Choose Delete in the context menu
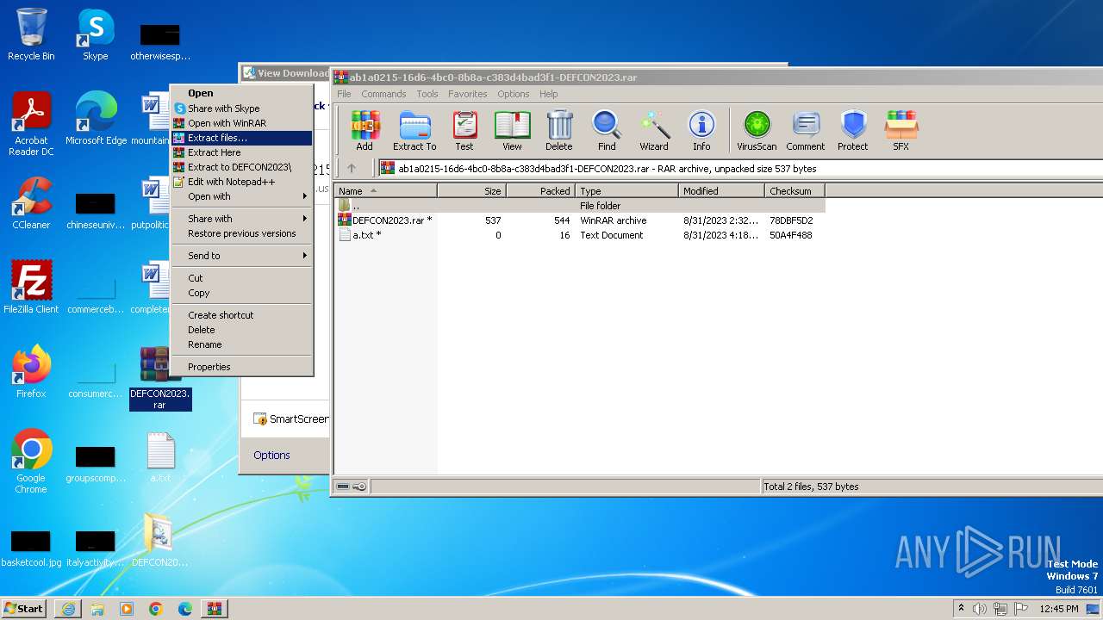 pyautogui.click(x=241, y=330)
